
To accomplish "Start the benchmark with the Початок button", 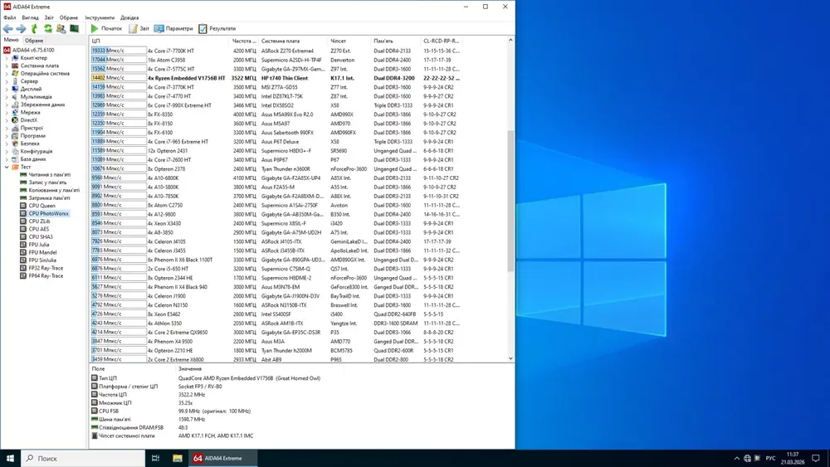I will pos(106,28).
